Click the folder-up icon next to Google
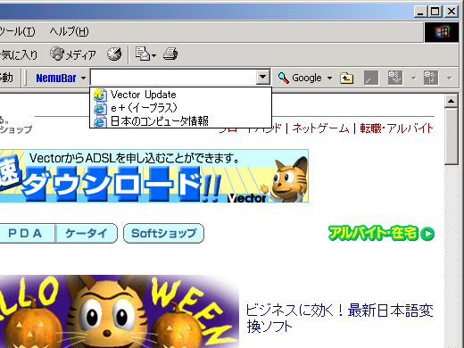This screenshot has width=464, height=348. coord(346,78)
